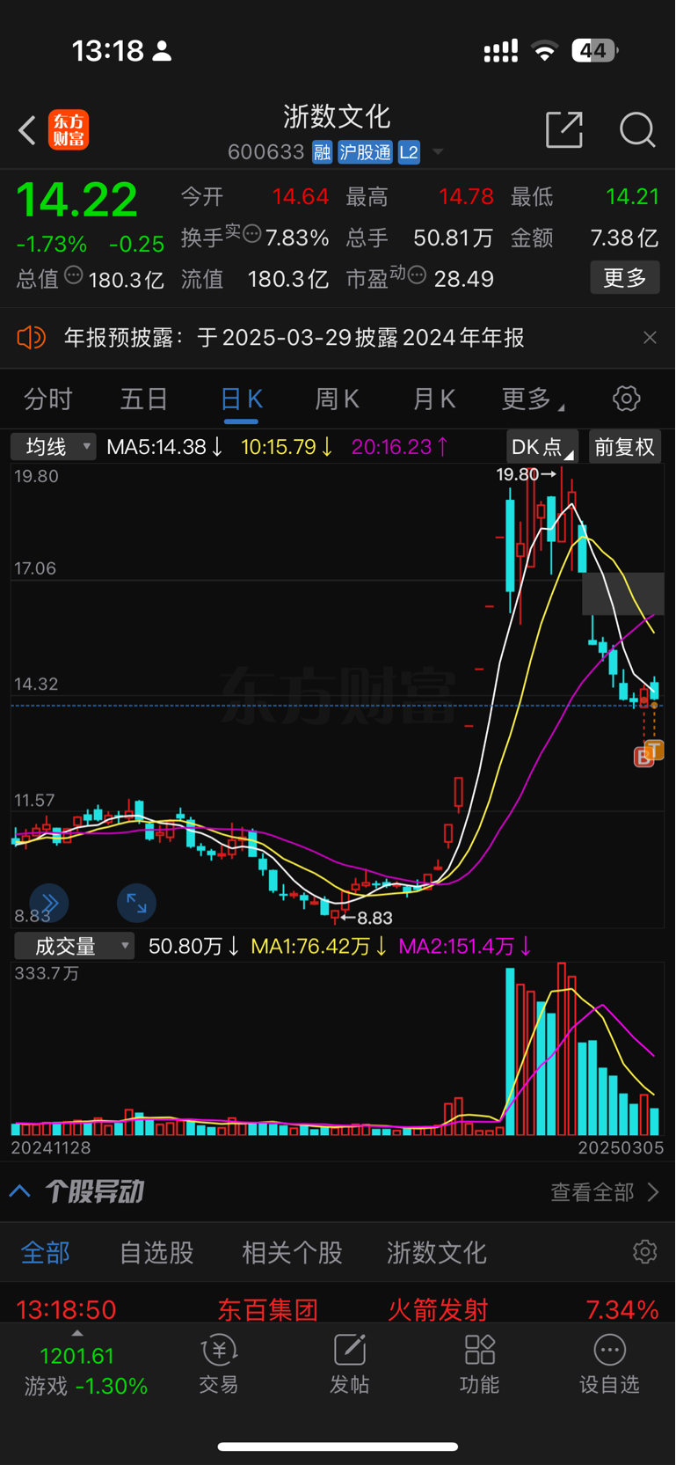This screenshot has width=676, height=1465.
Task: Select the 相关个股 filter tab
Action: pos(292,1253)
